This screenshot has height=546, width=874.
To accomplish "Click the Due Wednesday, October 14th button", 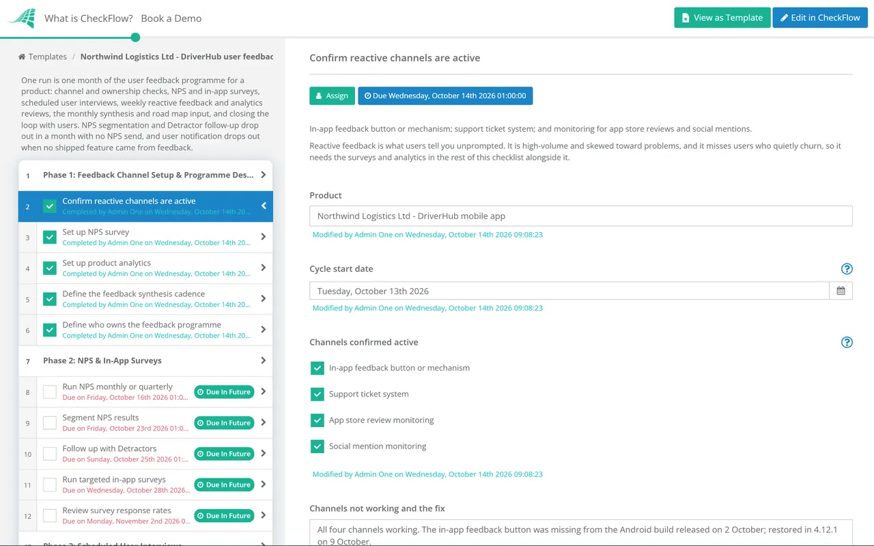I will pyautogui.click(x=445, y=96).
